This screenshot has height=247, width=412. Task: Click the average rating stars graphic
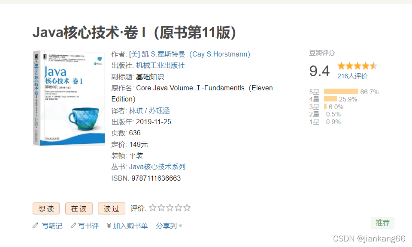click(357, 66)
